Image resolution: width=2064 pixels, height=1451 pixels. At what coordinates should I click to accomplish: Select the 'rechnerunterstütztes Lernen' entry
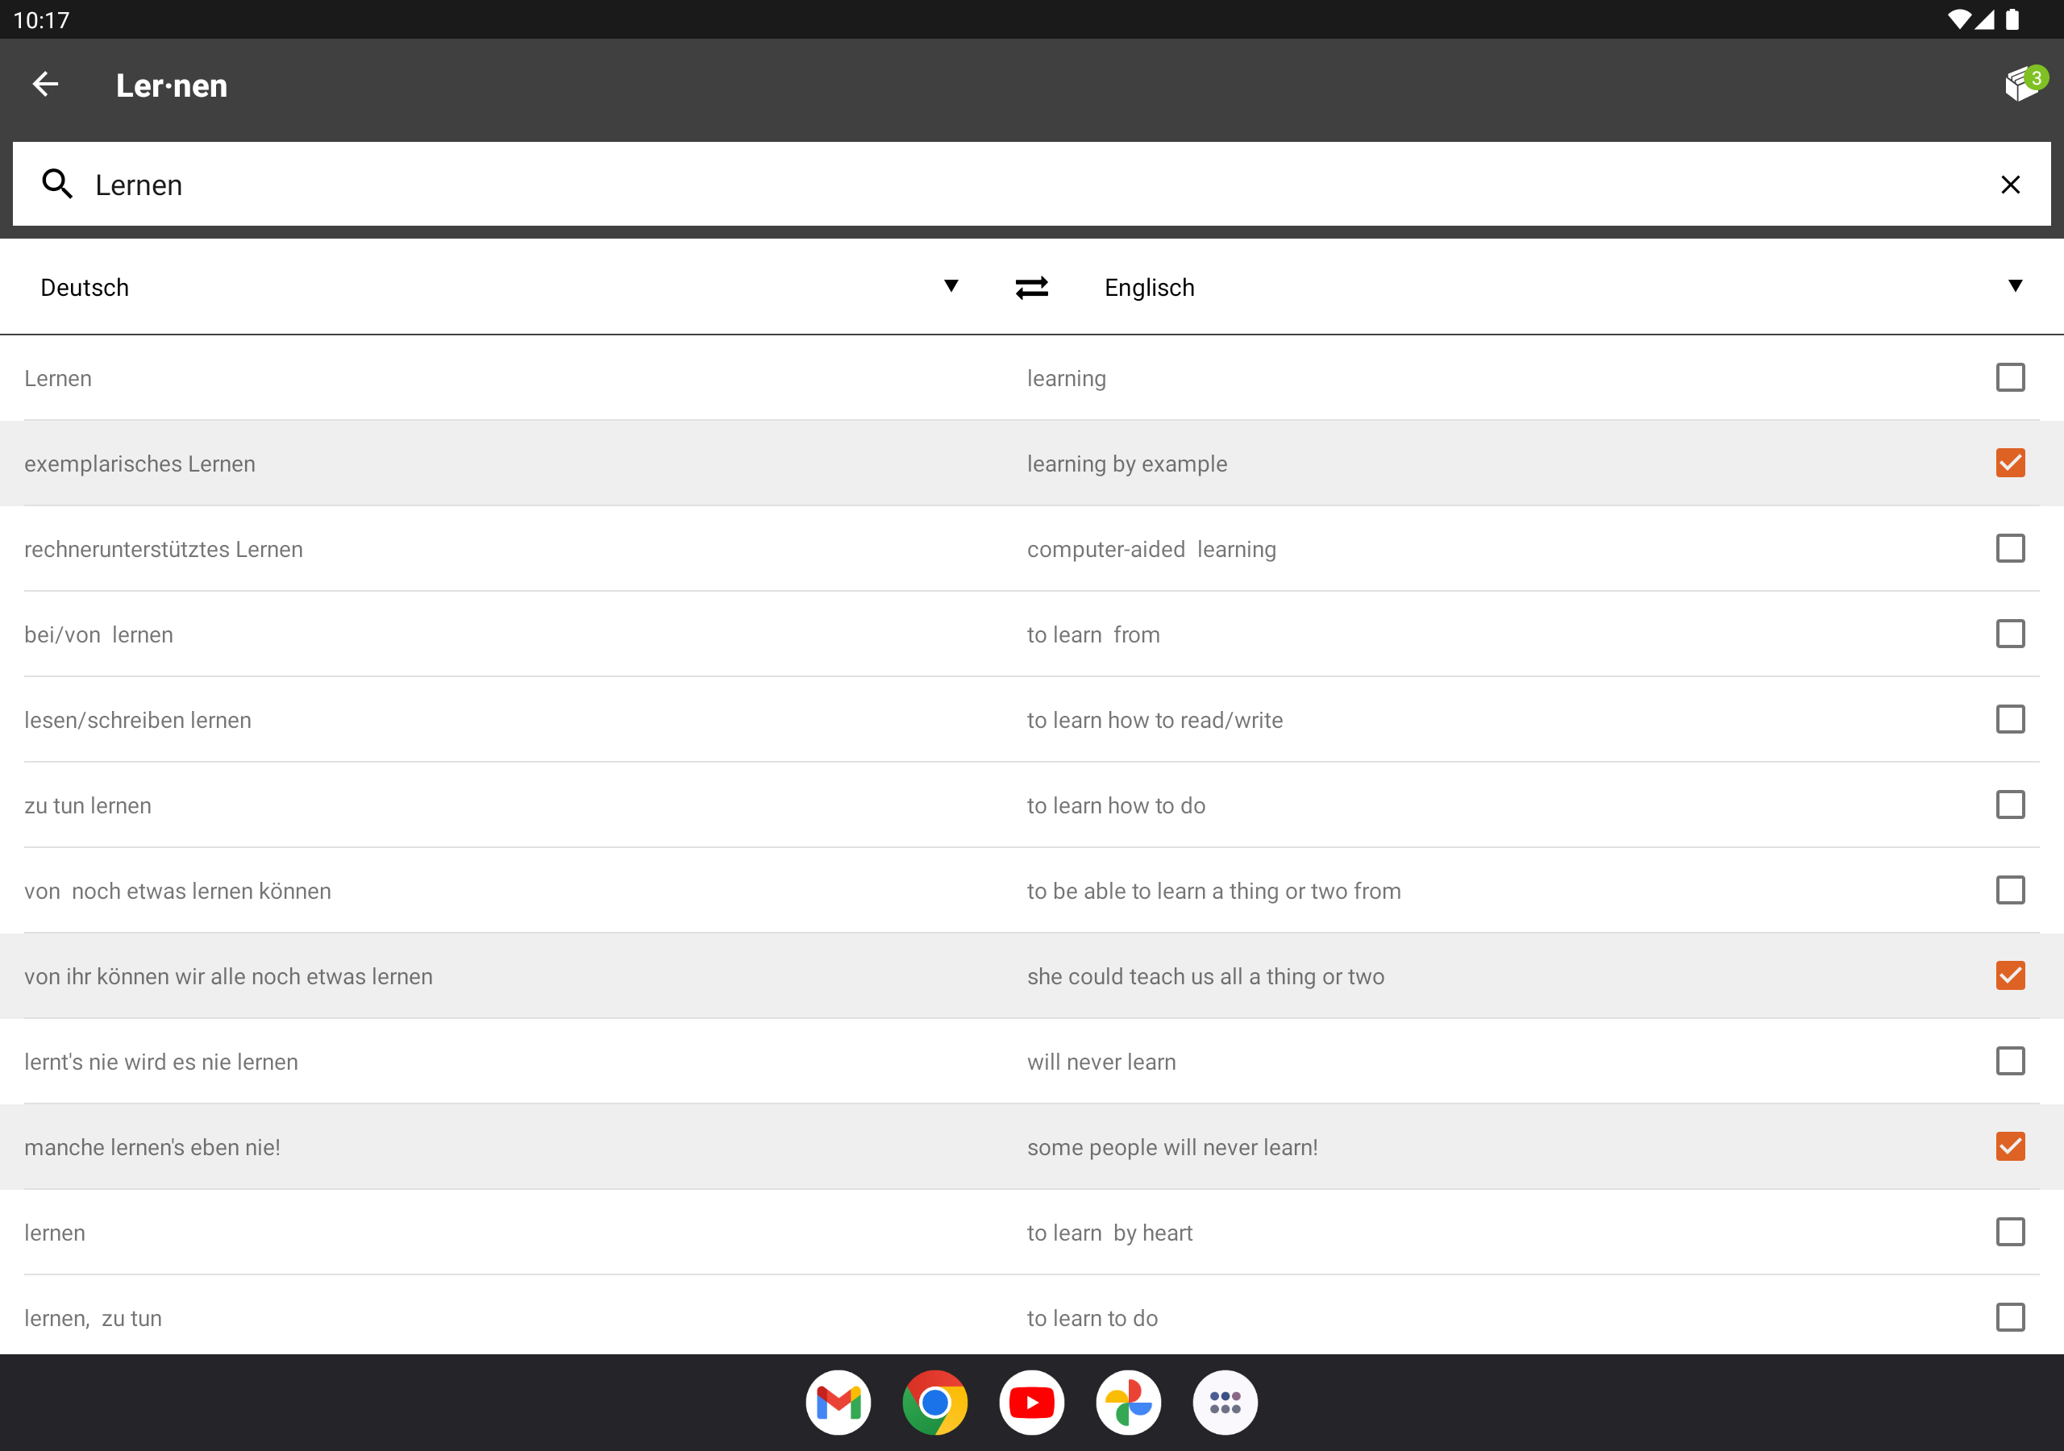164,549
